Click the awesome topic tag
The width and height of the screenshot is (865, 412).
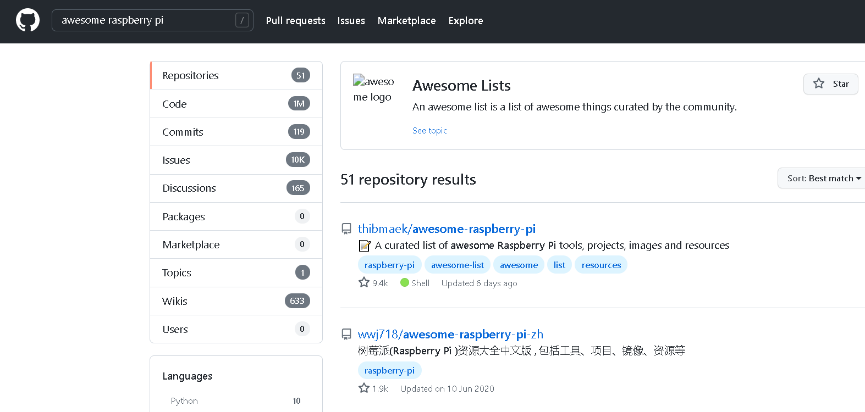(519, 265)
